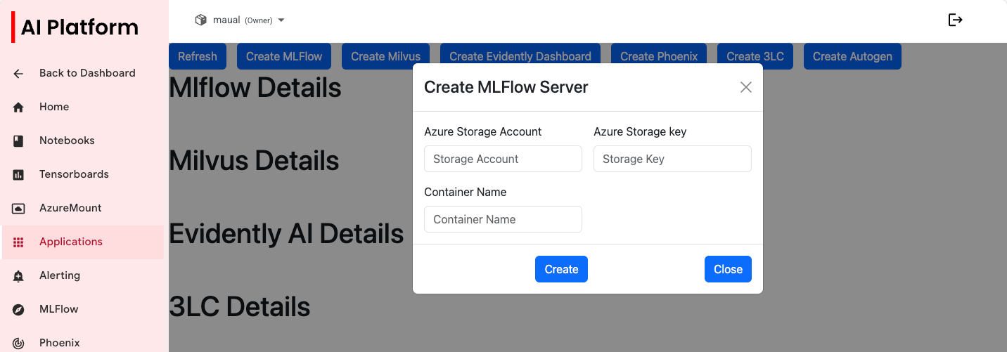
Task: Focus the Container Name input field
Action: tap(503, 219)
